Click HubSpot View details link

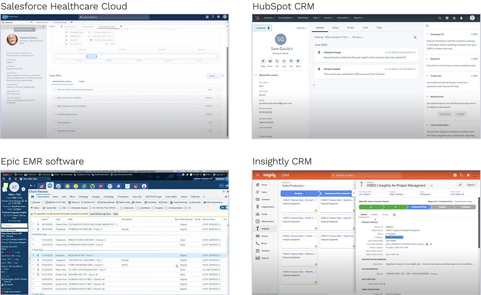398,57
